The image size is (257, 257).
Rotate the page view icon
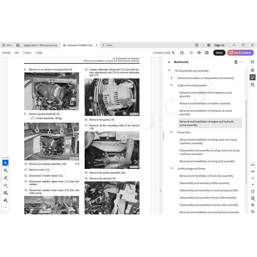[x=253, y=192]
